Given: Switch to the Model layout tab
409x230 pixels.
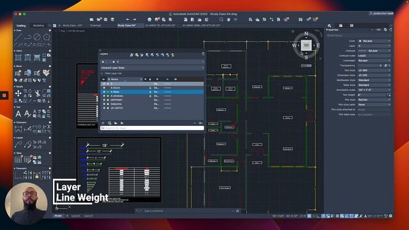Looking at the screenshot, I should (58, 216).
